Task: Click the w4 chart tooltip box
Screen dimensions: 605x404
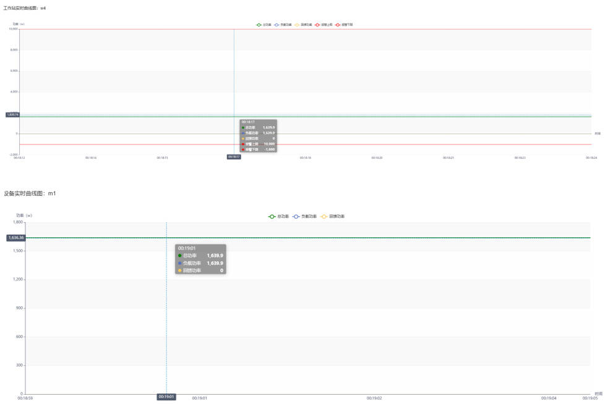Action: pyautogui.click(x=258, y=135)
